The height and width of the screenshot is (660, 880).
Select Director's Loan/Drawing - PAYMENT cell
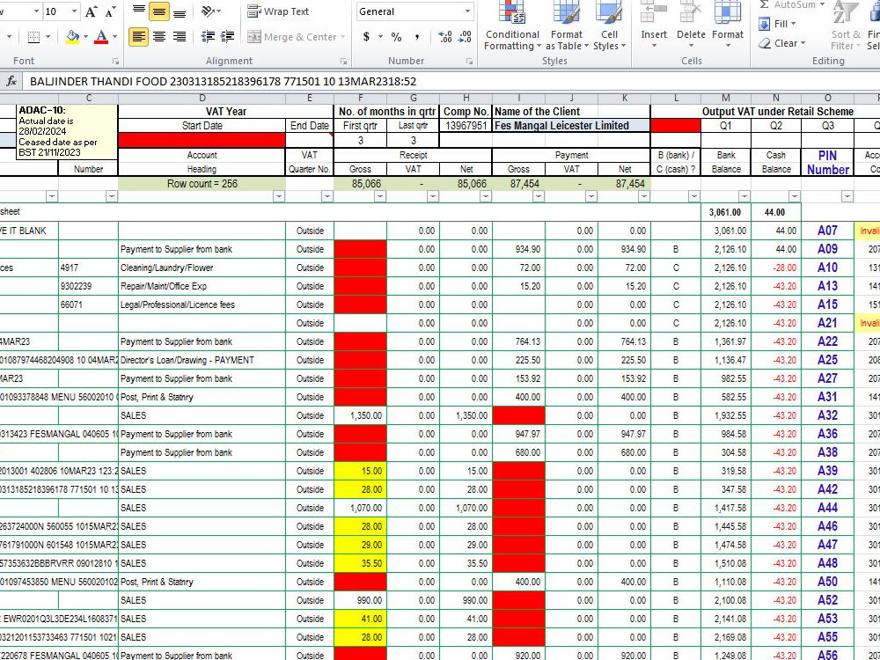tap(202, 360)
